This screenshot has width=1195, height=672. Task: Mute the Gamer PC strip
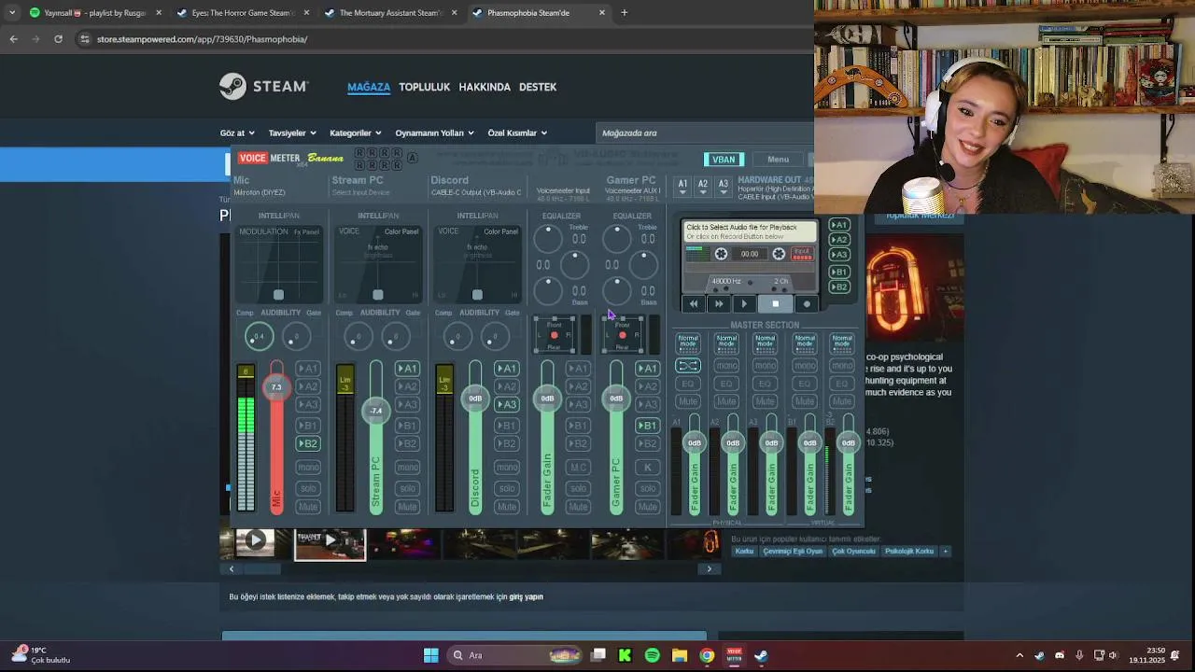[647, 507]
